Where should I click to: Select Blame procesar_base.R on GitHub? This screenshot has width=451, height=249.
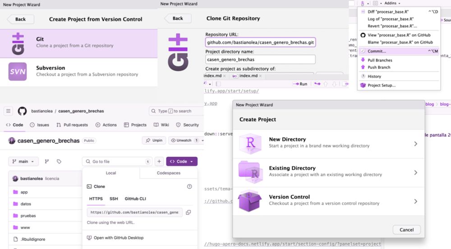[399, 42]
